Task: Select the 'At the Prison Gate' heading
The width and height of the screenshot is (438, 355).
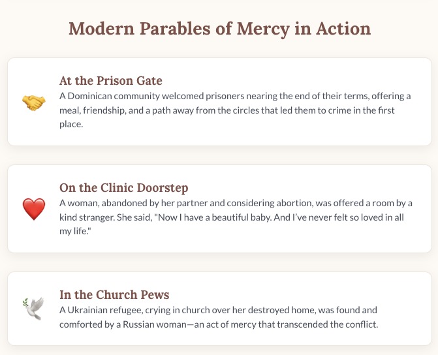Action: (x=110, y=81)
